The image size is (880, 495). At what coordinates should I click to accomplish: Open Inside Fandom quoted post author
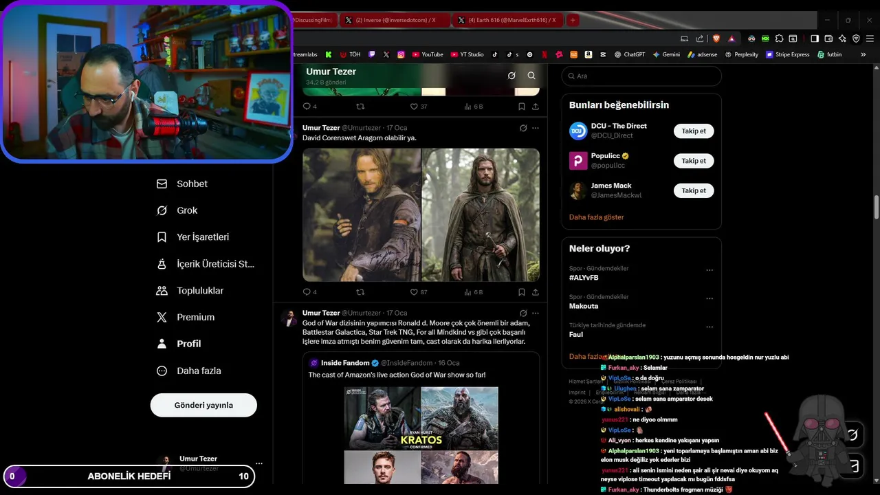tap(345, 363)
